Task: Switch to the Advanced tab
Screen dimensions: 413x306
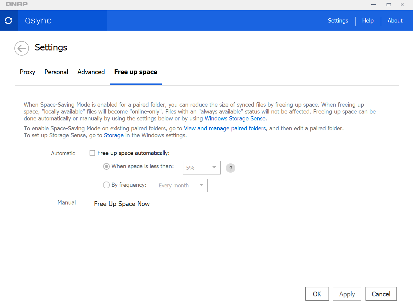Action: coord(91,72)
